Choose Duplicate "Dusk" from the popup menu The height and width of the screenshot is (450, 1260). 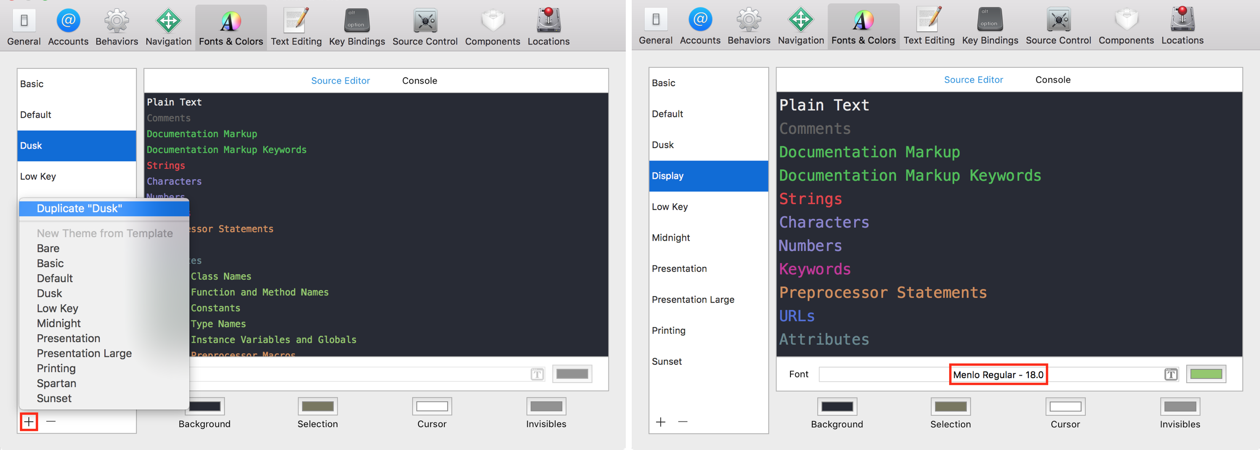click(x=79, y=208)
